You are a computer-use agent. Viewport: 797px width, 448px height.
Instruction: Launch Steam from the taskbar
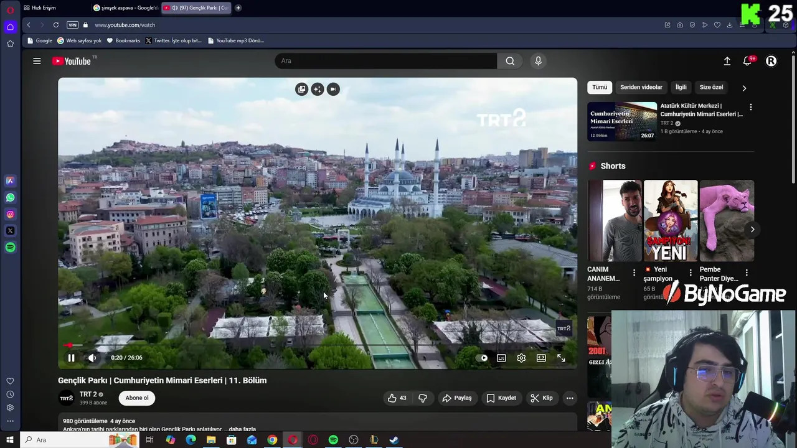coord(394,440)
